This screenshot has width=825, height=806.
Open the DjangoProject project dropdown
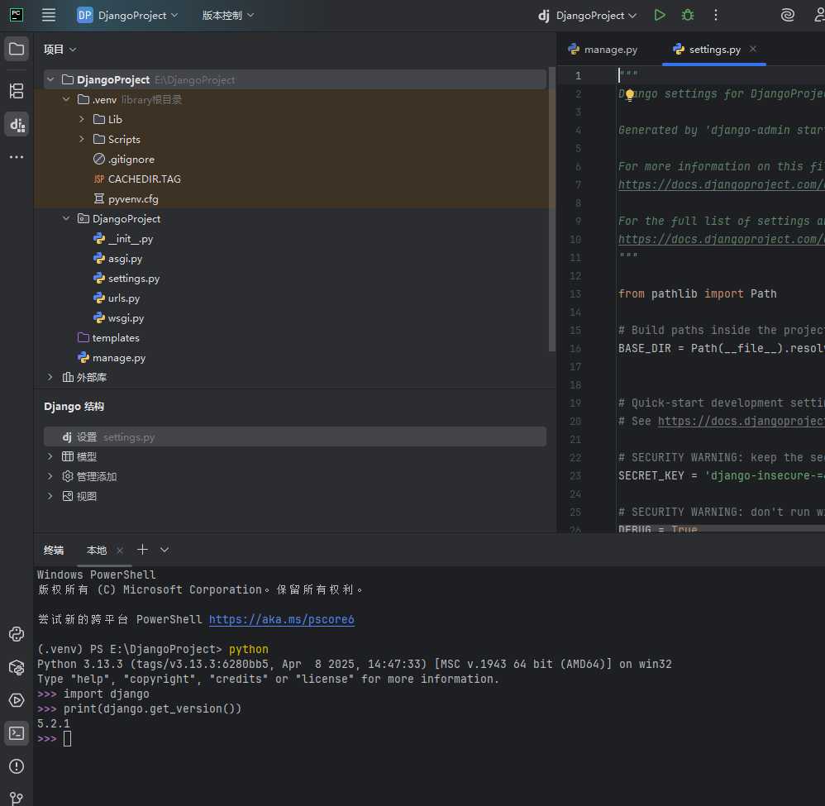(128, 15)
